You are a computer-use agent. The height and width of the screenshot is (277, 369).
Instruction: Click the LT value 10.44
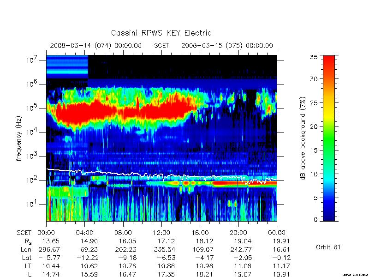point(51,266)
